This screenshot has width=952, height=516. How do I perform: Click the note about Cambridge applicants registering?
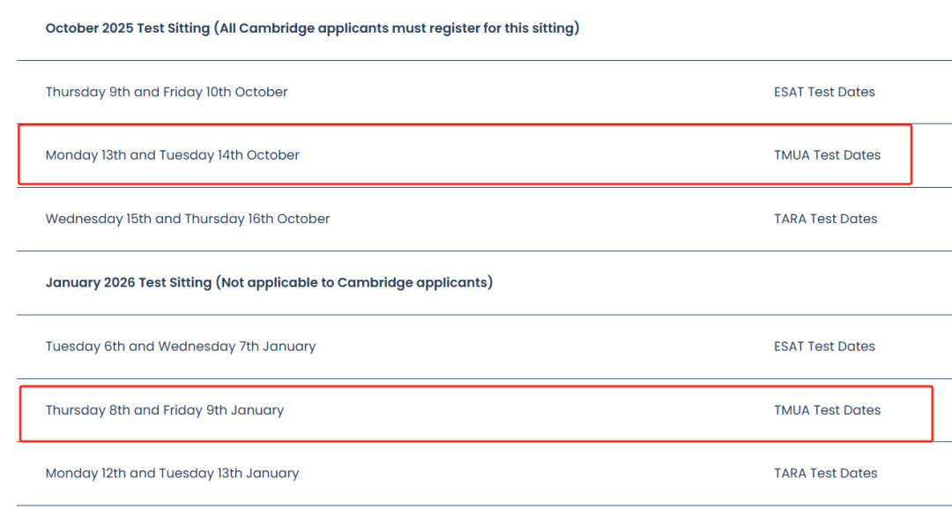[x=397, y=28]
